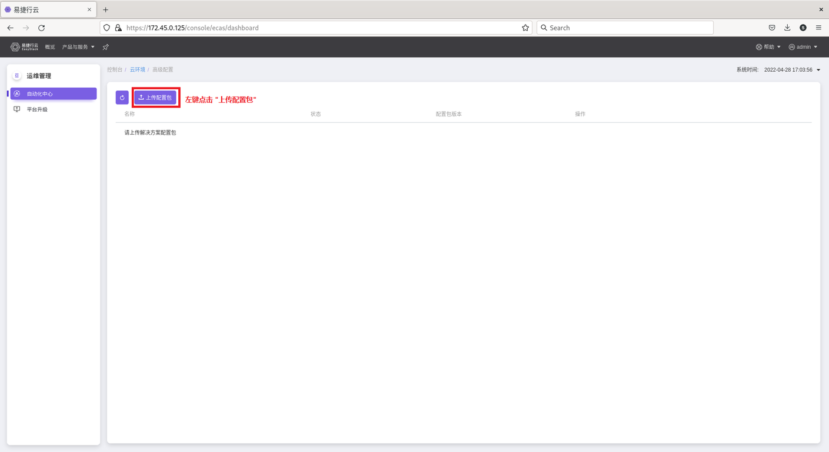Image resolution: width=829 pixels, height=452 pixels.
Task: Reload the page in browser
Action: click(x=41, y=28)
